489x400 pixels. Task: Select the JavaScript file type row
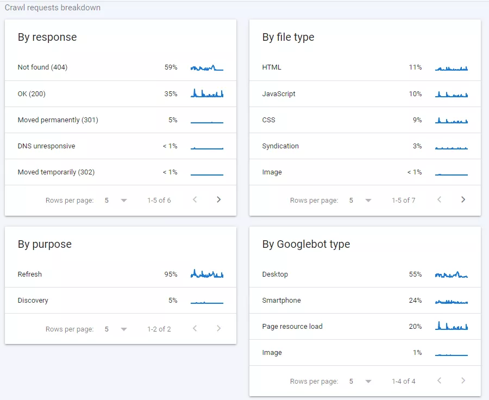[x=365, y=94]
